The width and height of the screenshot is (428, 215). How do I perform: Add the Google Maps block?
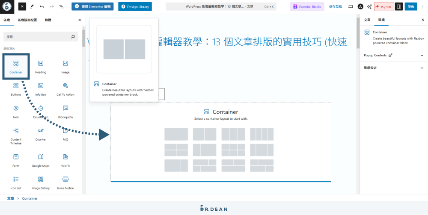tap(41, 160)
